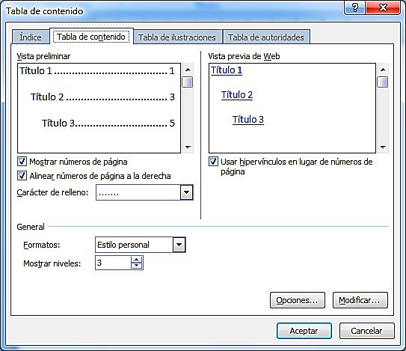Click up arrow of Web preview scrollbar
The width and height of the screenshot is (406, 351).
pyautogui.click(x=383, y=70)
